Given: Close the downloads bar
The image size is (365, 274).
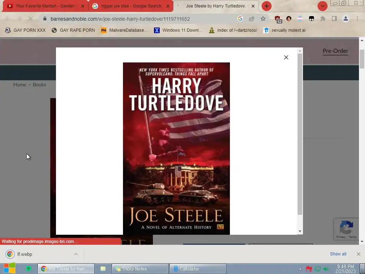Looking at the screenshot, I should 359,254.
